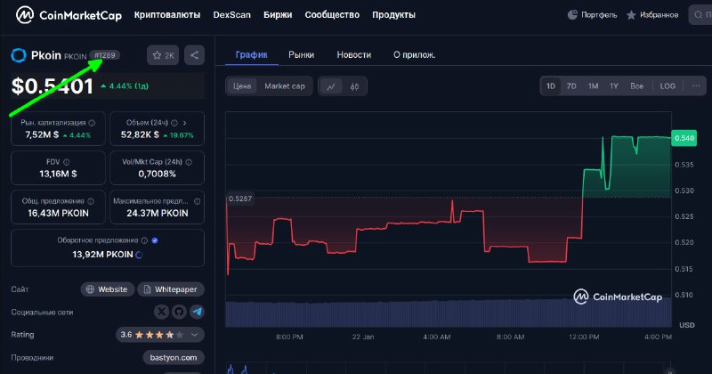This screenshot has width=712, height=374.
Task: Open Избранное star icon in header
Action: point(631,15)
